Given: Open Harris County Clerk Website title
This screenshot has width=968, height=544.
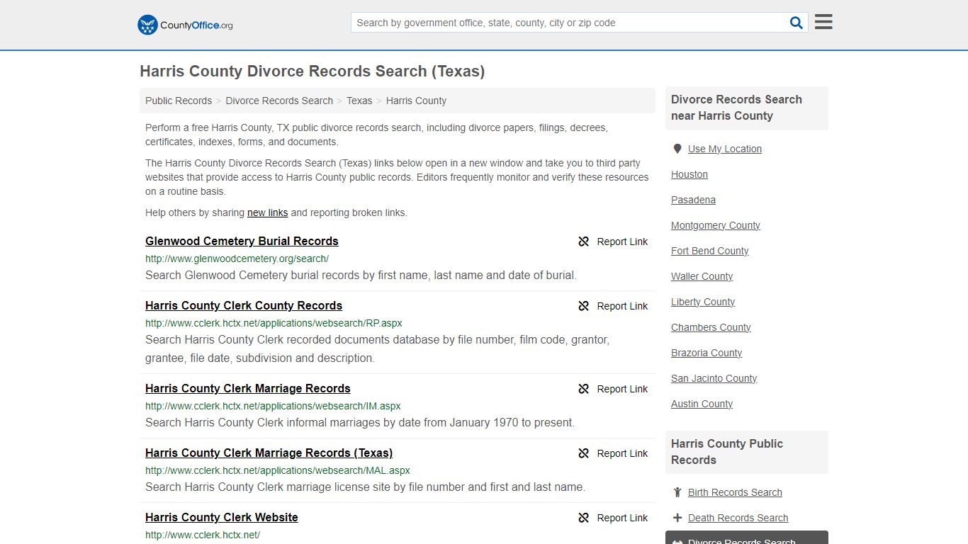Looking at the screenshot, I should coord(222,517).
